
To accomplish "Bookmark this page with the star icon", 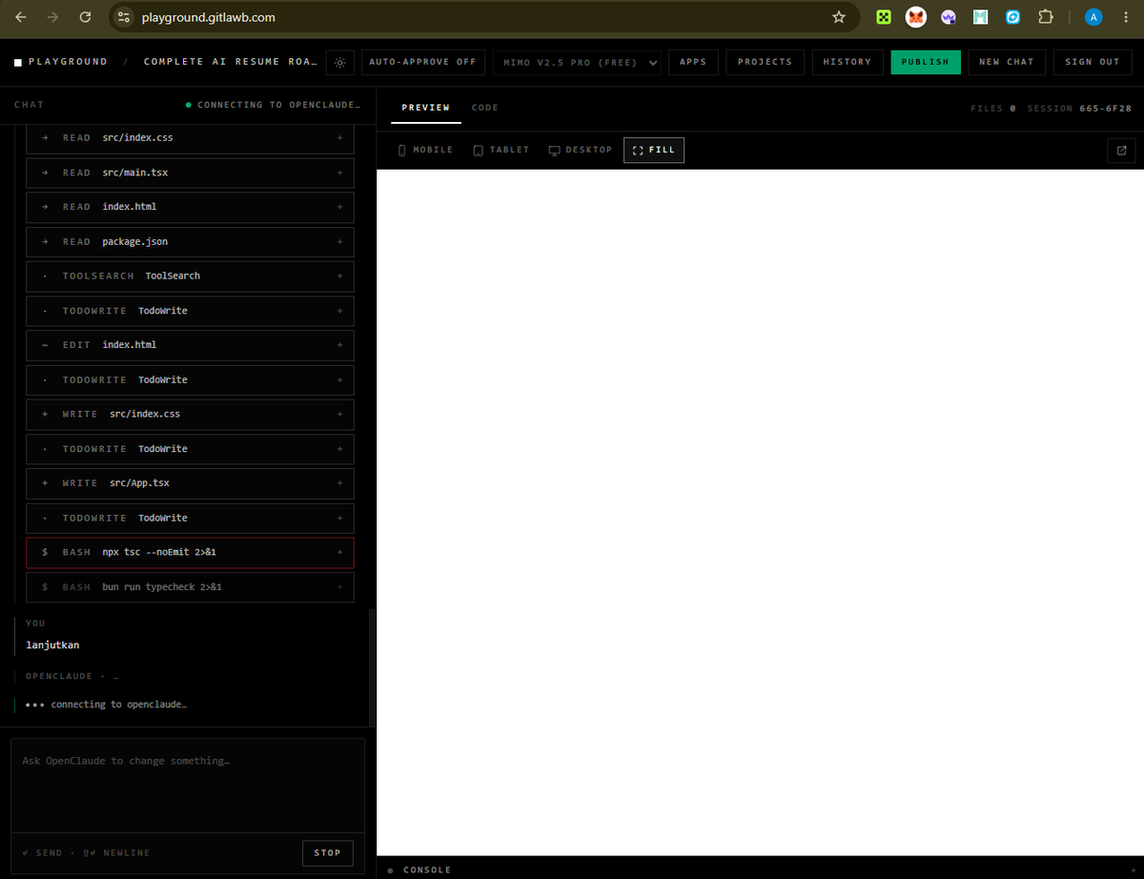I will click(839, 17).
